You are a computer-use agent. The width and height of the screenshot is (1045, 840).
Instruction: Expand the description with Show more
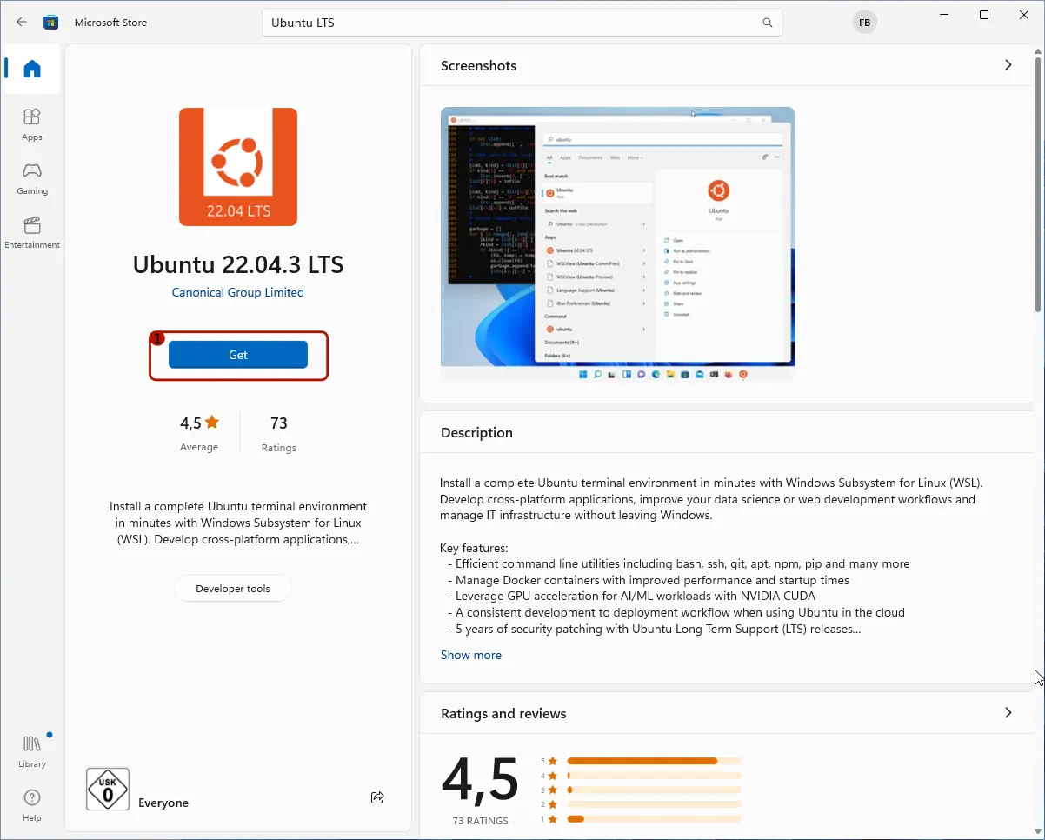pos(471,655)
